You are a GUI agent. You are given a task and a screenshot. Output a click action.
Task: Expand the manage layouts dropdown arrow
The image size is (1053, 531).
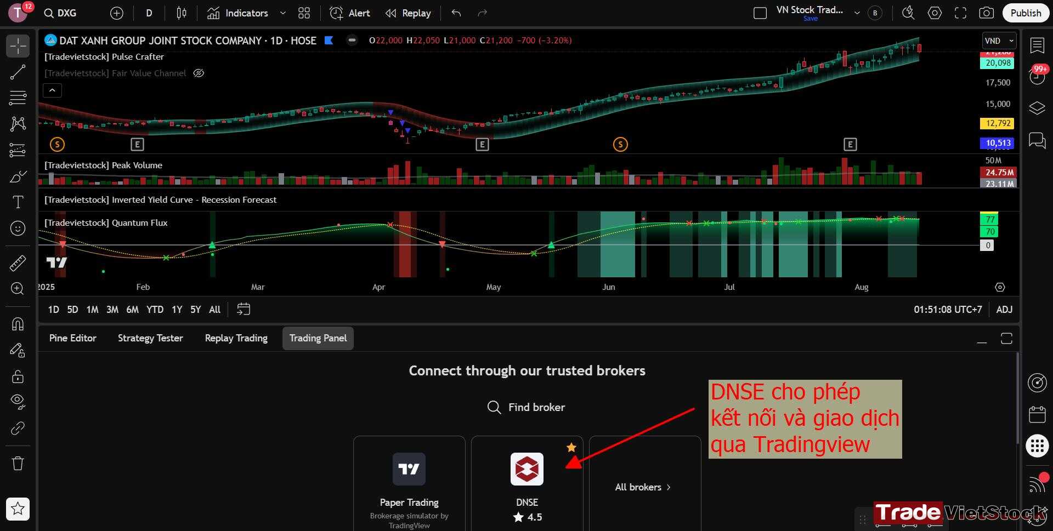click(x=857, y=13)
